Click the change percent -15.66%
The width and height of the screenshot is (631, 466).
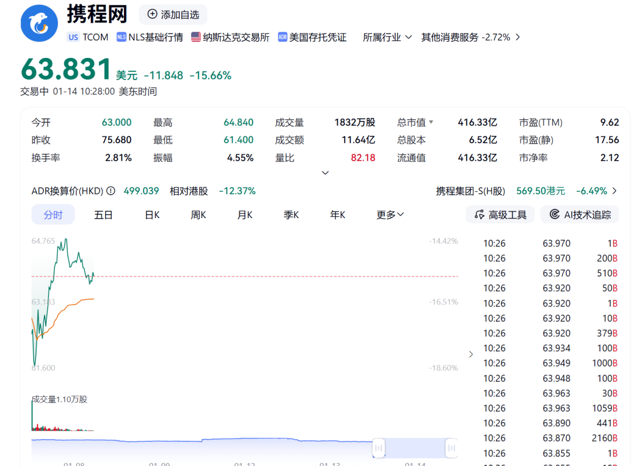210,75
